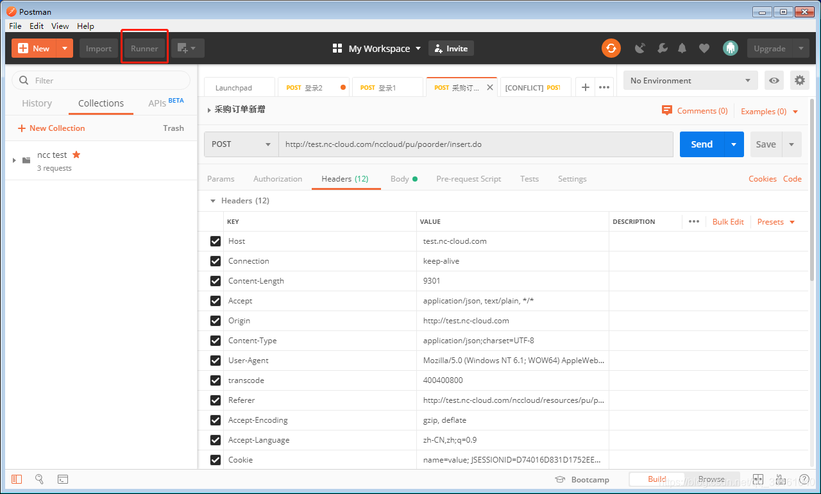Star toggle for ncc test collection

click(x=76, y=155)
